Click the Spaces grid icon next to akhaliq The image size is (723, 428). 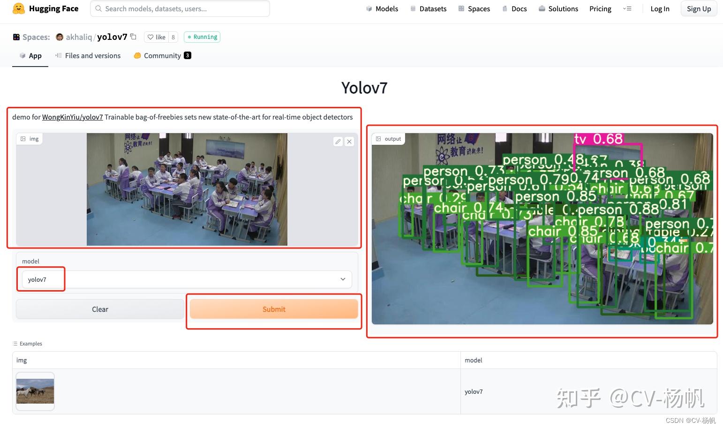[x=16, y=37]
